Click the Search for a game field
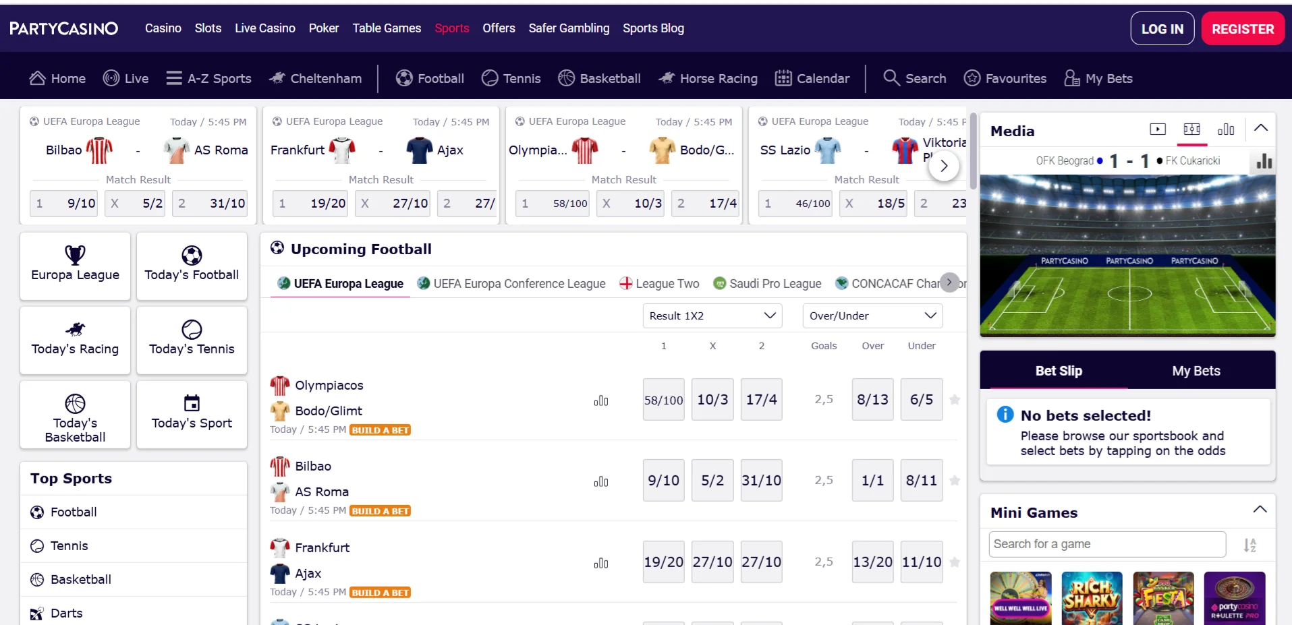 click(x=1107, y=544)
